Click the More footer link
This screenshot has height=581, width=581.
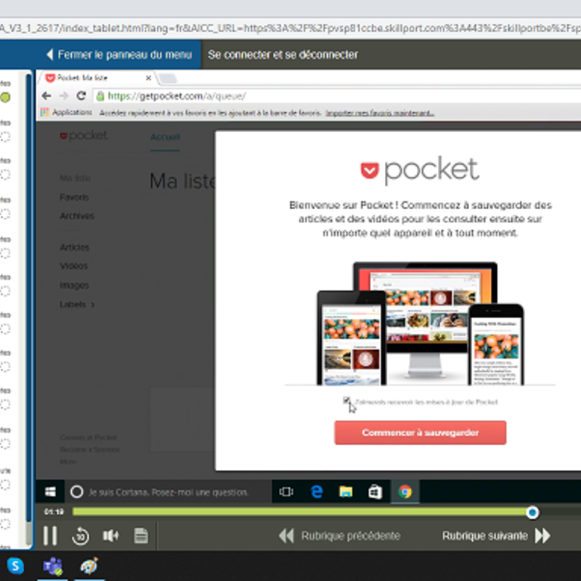point(68,461)
